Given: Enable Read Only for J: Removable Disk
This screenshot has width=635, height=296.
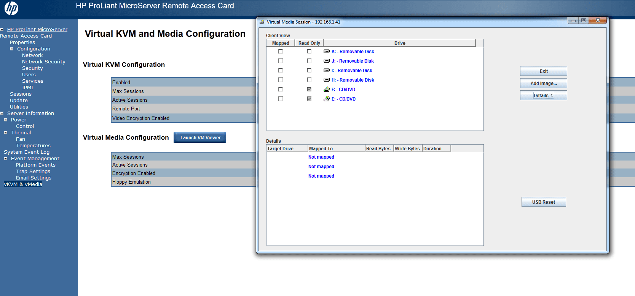Looking at the screenshot, I should pos(309,61).
